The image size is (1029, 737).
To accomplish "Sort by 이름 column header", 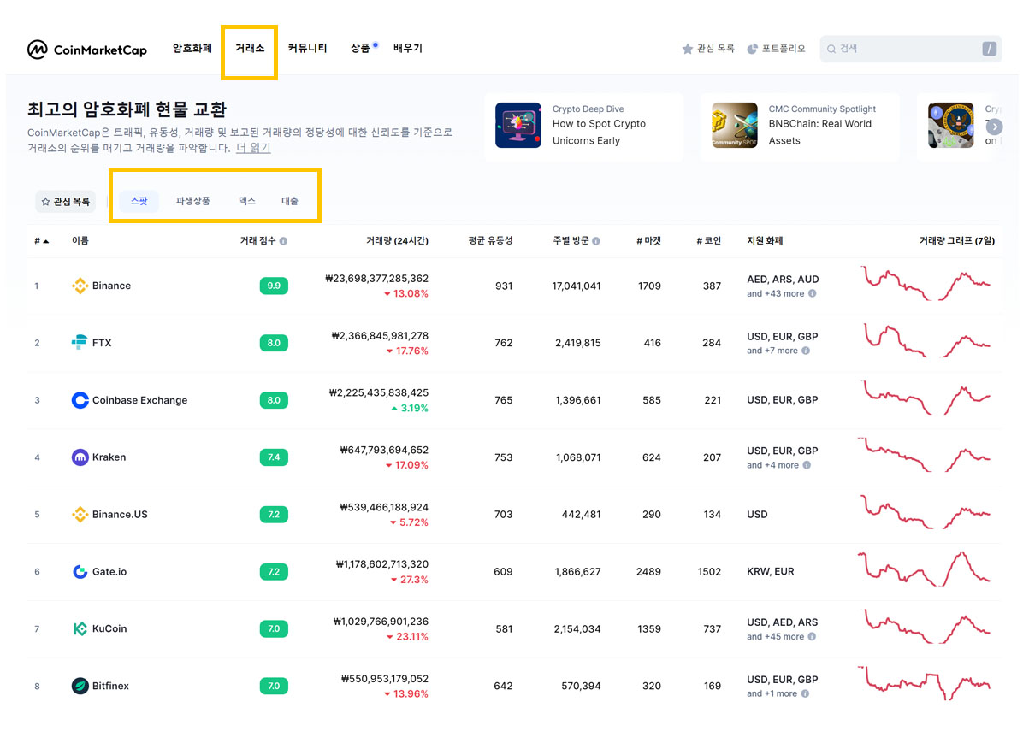I will click(80, 241).
